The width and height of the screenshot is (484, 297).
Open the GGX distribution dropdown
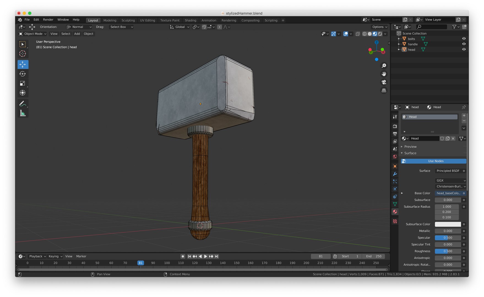click(x=451, y=181)
